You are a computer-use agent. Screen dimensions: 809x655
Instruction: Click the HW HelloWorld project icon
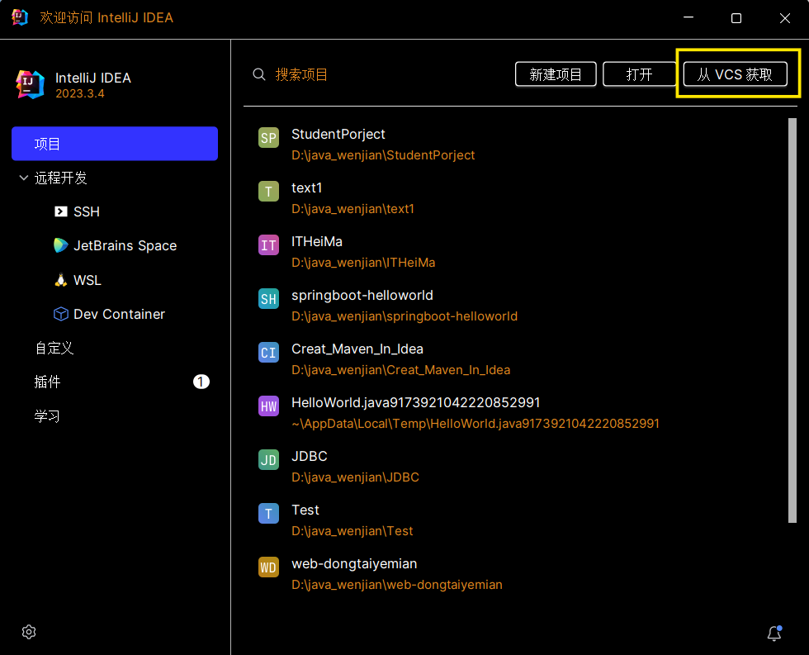click(x=268, y=406)
